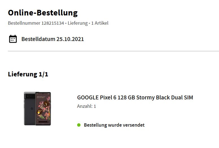219x148 pixels.
Task: Click the 1 Artikel text
Action: coord(100,23)
